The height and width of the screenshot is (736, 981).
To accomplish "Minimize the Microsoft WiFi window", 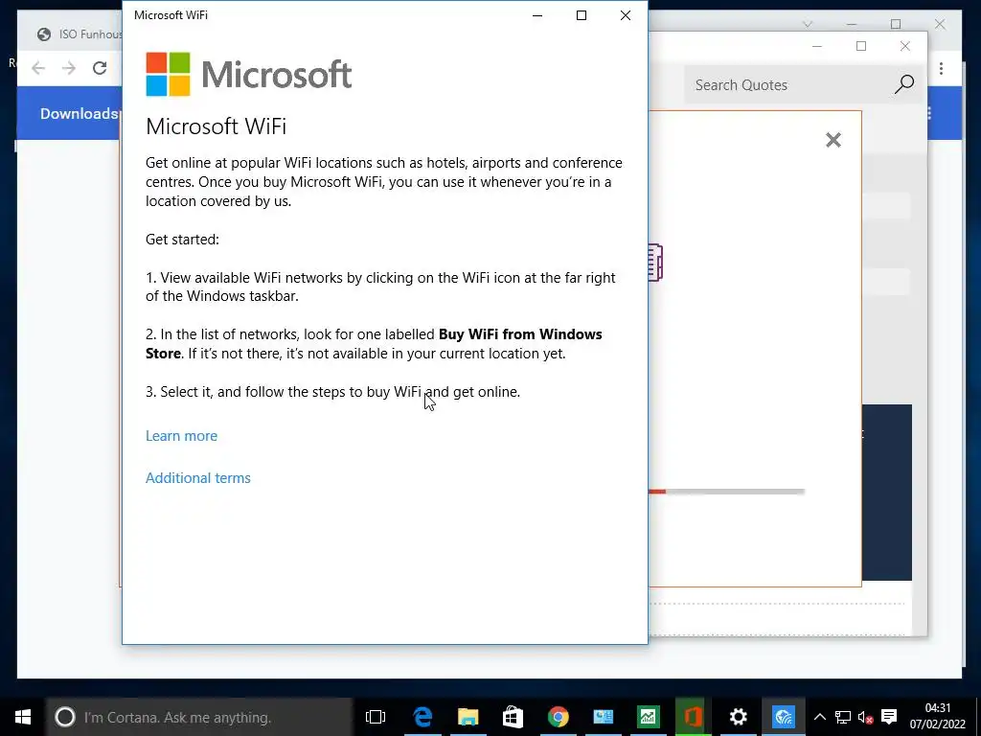I will pyautogui.click(x=537, y=15).
